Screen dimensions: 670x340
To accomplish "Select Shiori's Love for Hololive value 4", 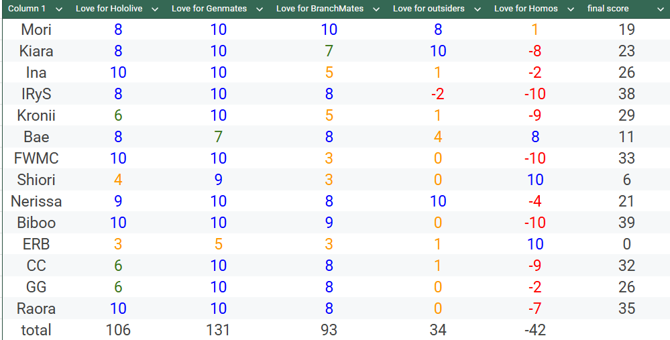I will (x=118, y=180).
